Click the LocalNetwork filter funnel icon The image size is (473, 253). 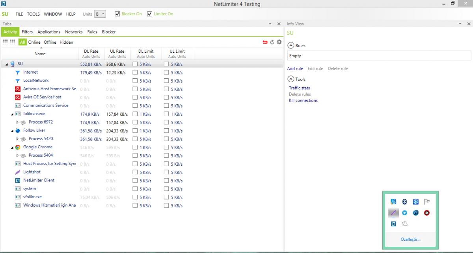[17, 81]
